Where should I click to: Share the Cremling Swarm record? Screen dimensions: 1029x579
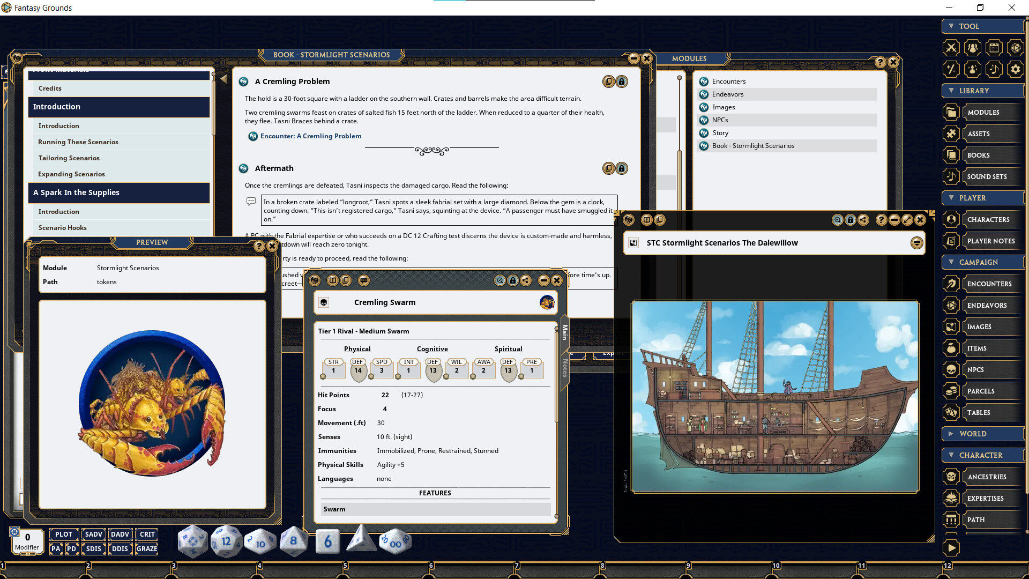(527, 280)
